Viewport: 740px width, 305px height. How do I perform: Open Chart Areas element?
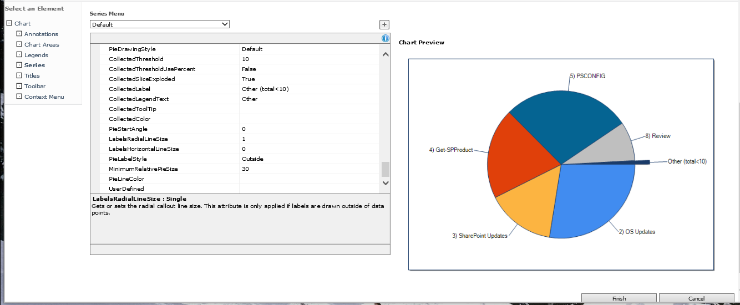[42, 44]
